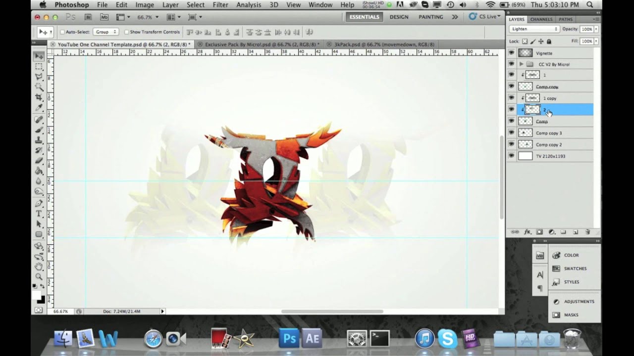
Task: Select the Hand tool
Action: pos(39,267)
